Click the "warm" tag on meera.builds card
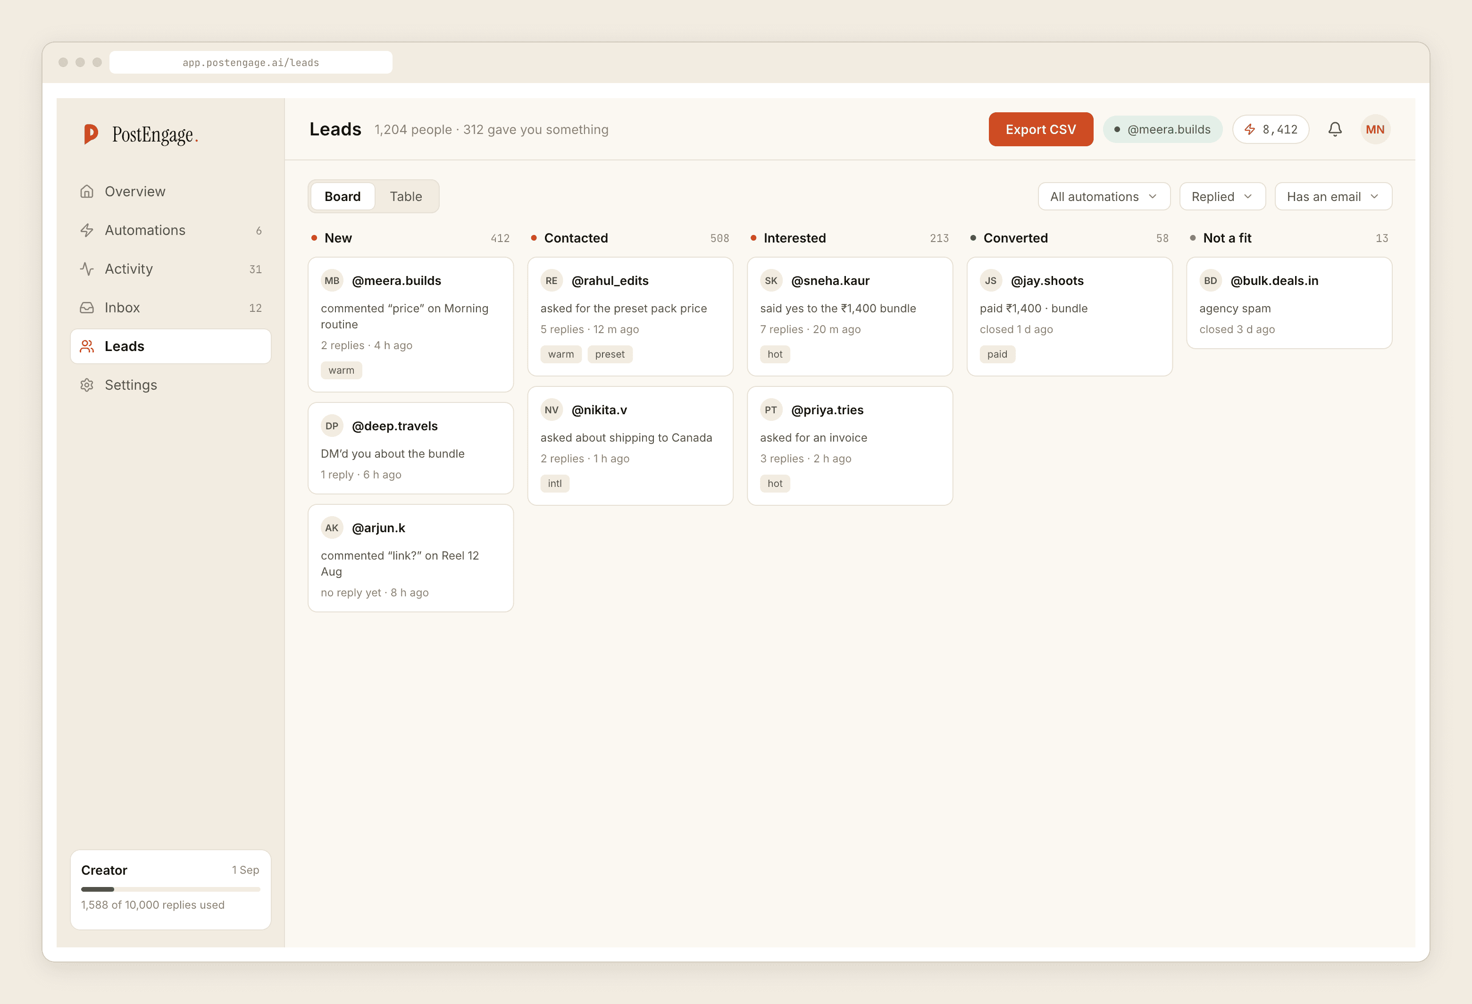 tap(342, 370)
